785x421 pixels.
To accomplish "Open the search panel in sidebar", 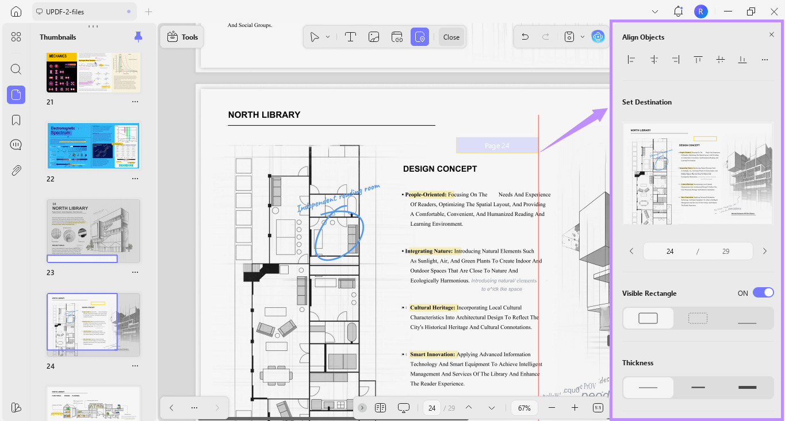I will 16,69.
